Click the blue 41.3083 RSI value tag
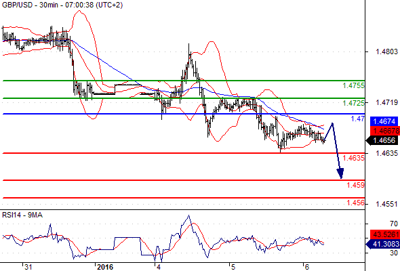400x271 pixels. (382, 244)
